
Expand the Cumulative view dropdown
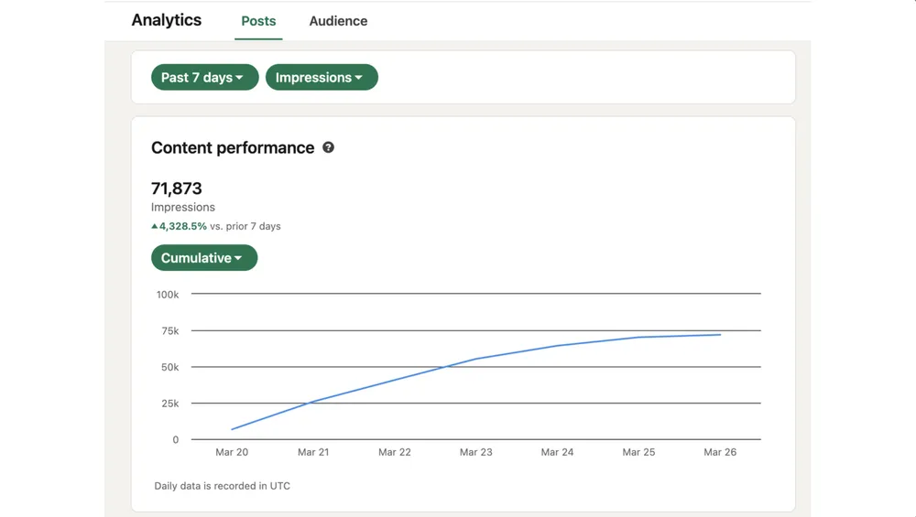pos(204,257)
